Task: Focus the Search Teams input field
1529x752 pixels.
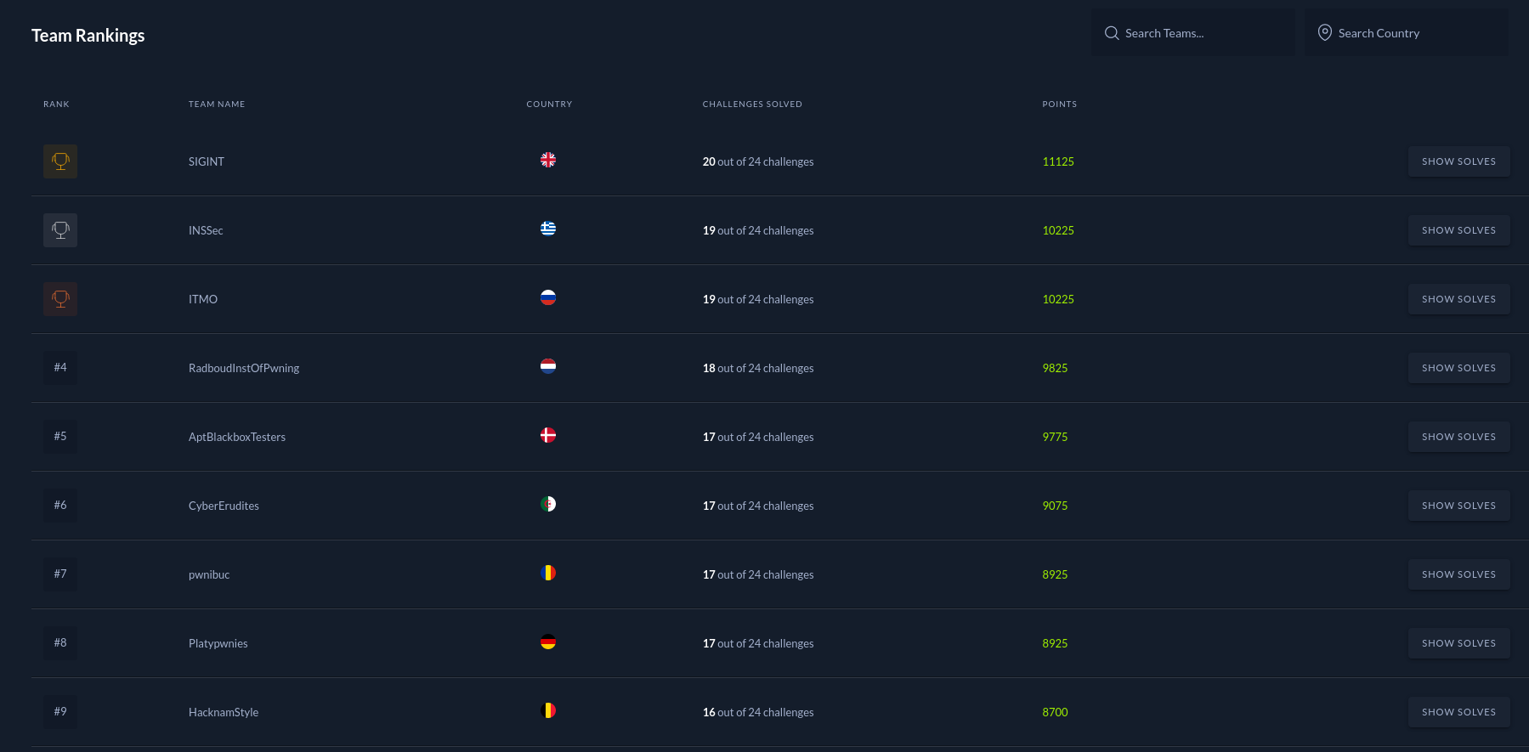Action: click(1193, 33)
